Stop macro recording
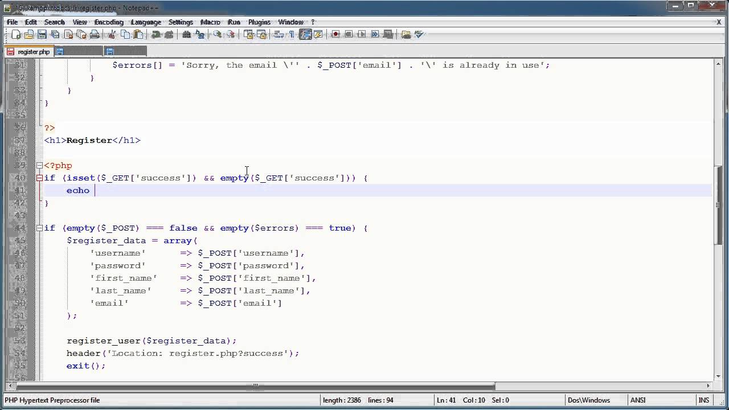Image resolution: width=729 pixels, height=410 pixels. (x=349, y=35)
